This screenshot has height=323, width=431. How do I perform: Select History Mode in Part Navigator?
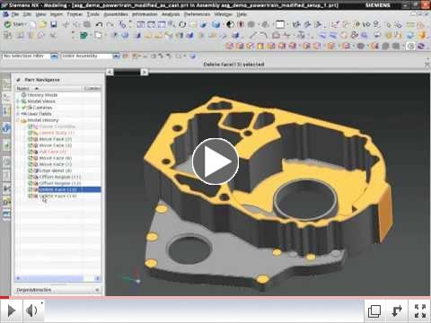pos(42,95)
